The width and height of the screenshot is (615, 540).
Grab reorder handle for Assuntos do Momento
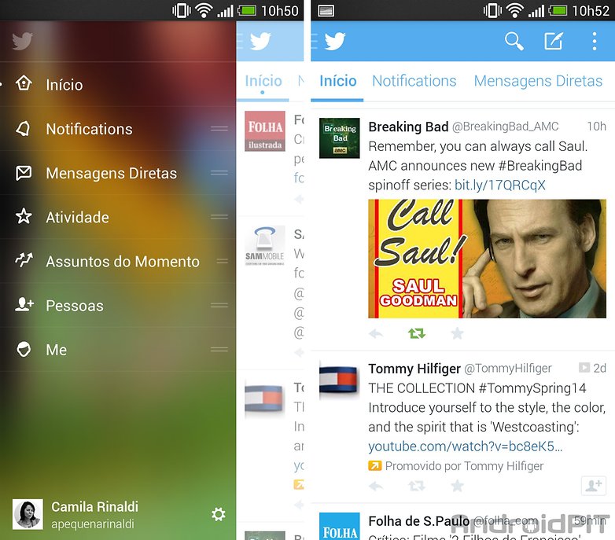click(x=222, y=261)
